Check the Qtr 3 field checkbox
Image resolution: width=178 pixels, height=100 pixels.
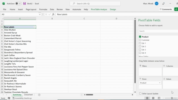[x=140, y=49]
